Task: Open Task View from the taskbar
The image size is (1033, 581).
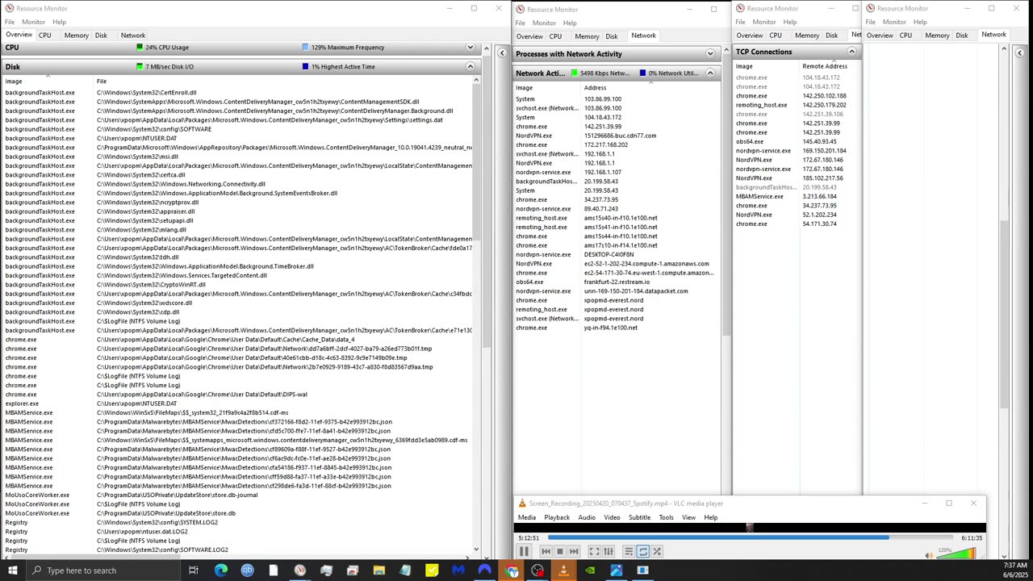Action: point(194,571)
